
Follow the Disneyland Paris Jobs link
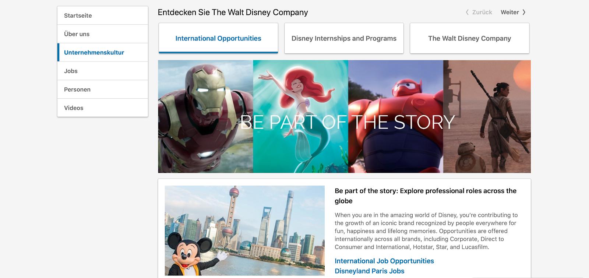370,271
